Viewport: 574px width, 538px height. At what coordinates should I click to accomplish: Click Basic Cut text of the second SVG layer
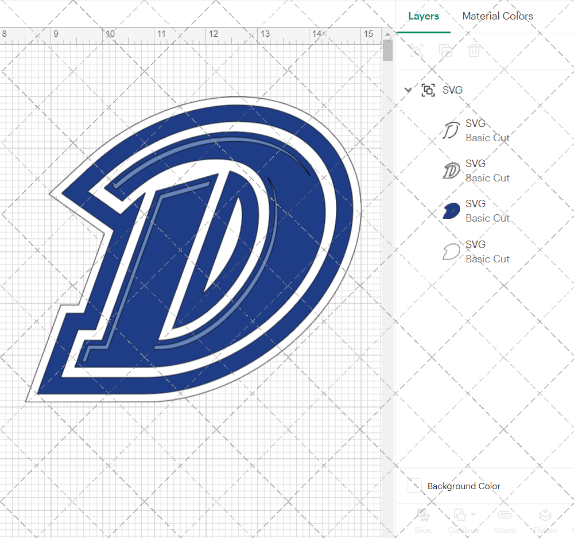click(x=487, y=179)
